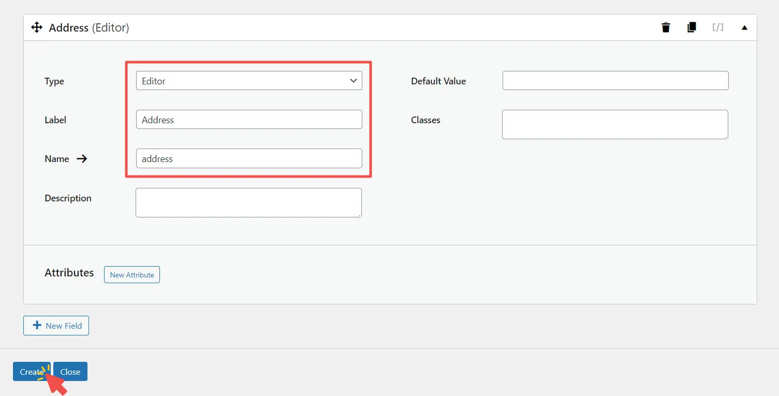Click the Create button
The width and height of the screenshot is (779, 396).
click(32, 371)
